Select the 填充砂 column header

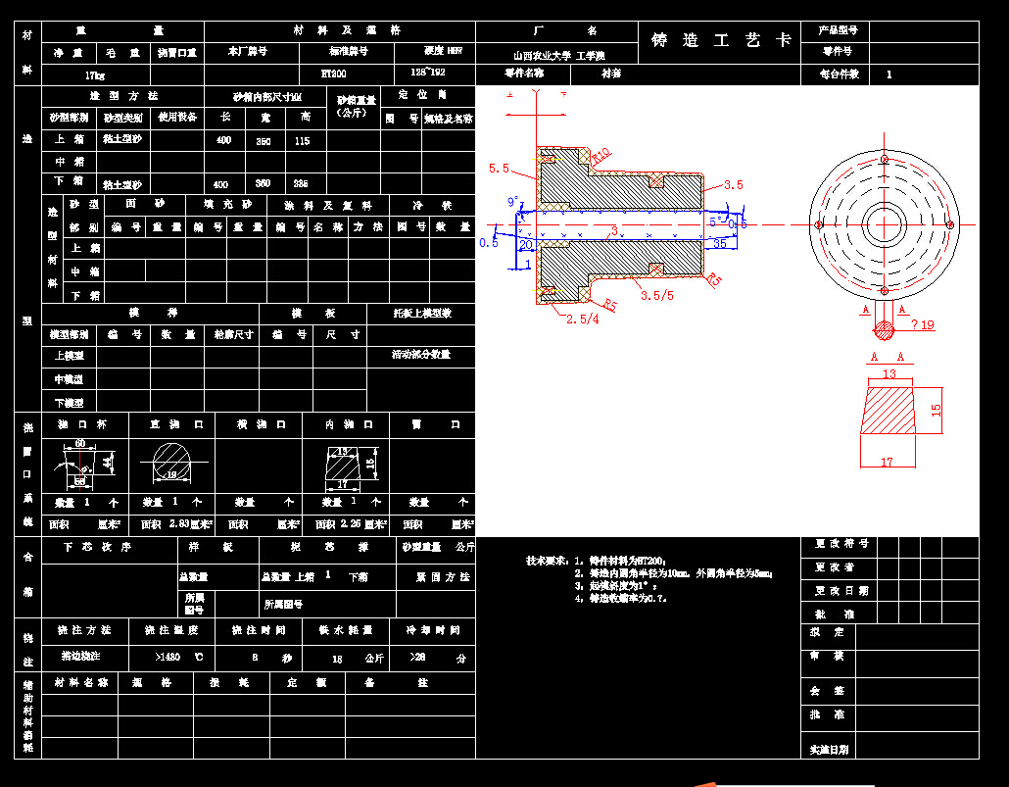pos(228,204)
